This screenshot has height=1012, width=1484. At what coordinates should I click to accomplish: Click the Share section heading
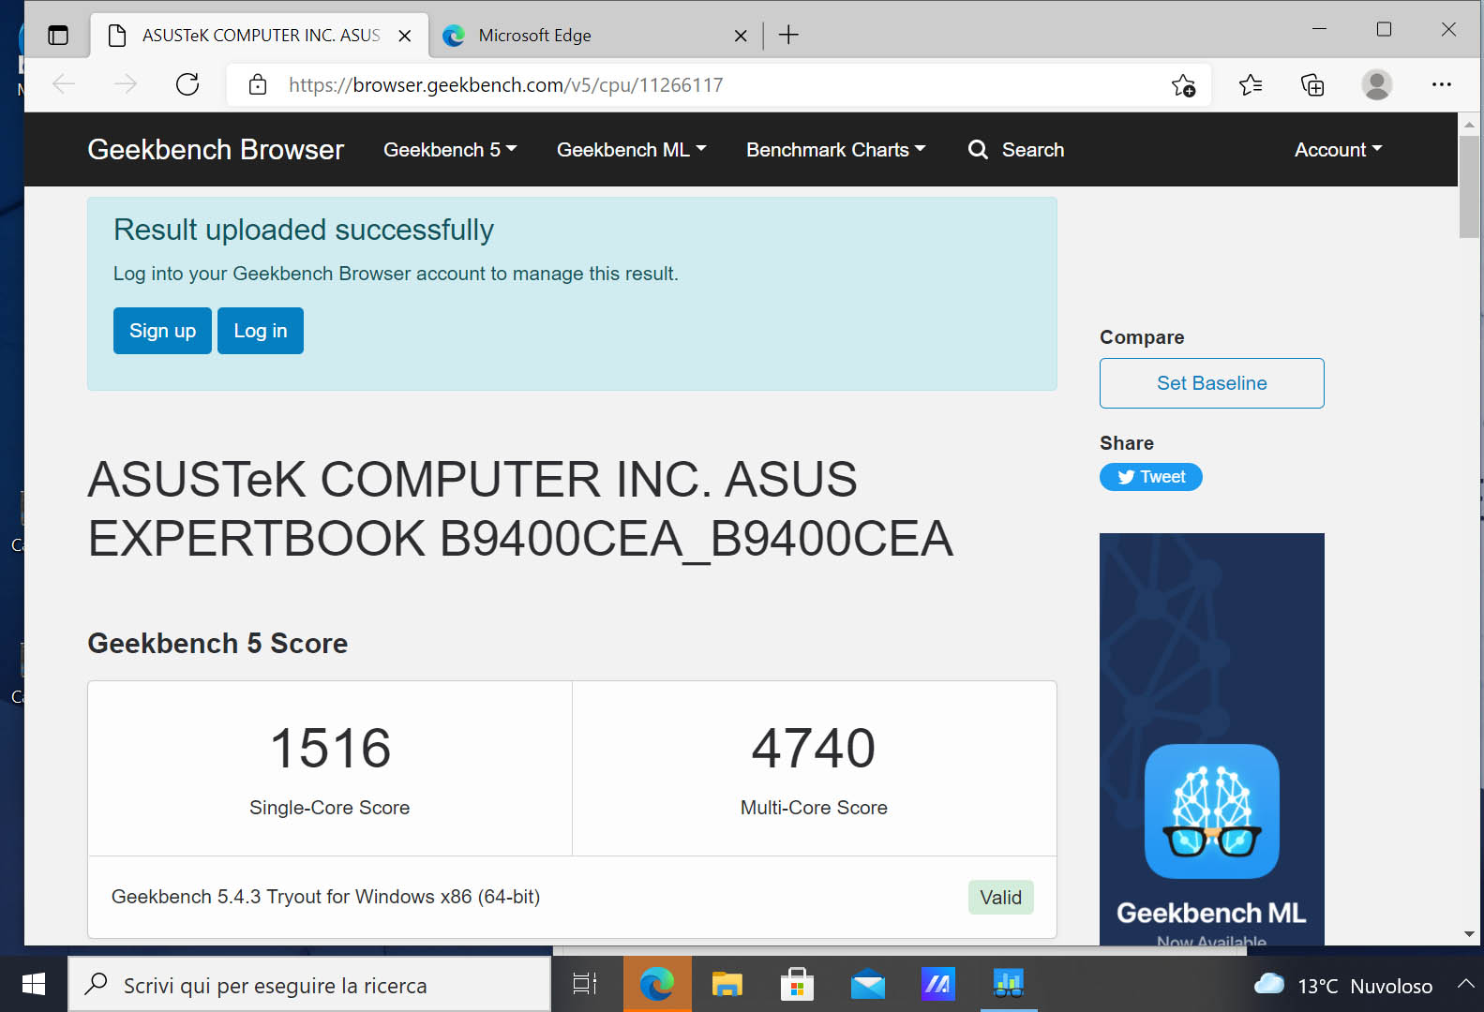[x=1127, y=443]
